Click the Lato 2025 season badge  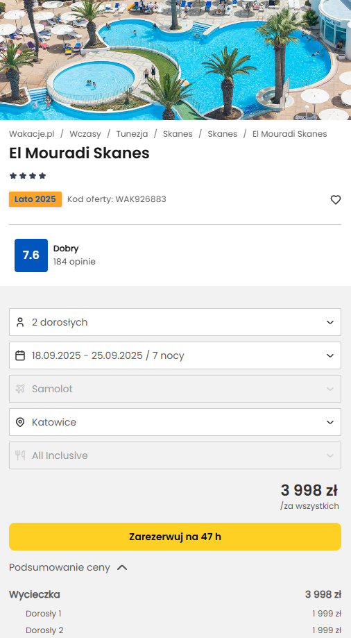(x=35, y=199)
